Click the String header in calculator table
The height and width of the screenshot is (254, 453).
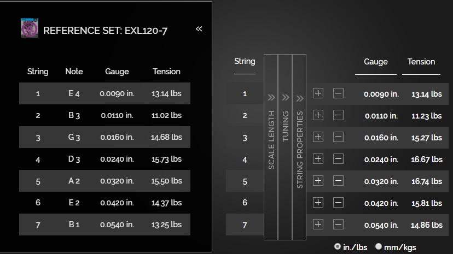point(245,61)
